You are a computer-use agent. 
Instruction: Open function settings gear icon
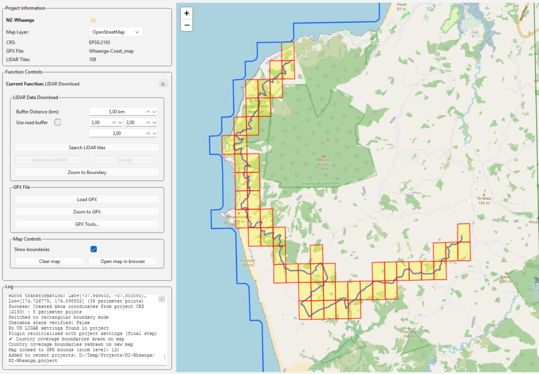(163, 84)
